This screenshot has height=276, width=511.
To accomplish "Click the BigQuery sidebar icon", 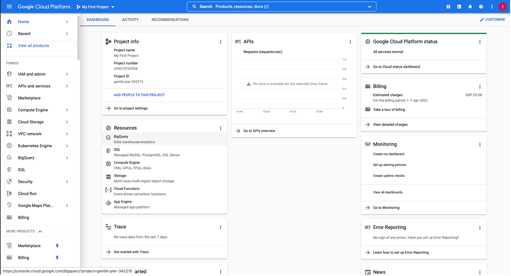I will 10,158.
